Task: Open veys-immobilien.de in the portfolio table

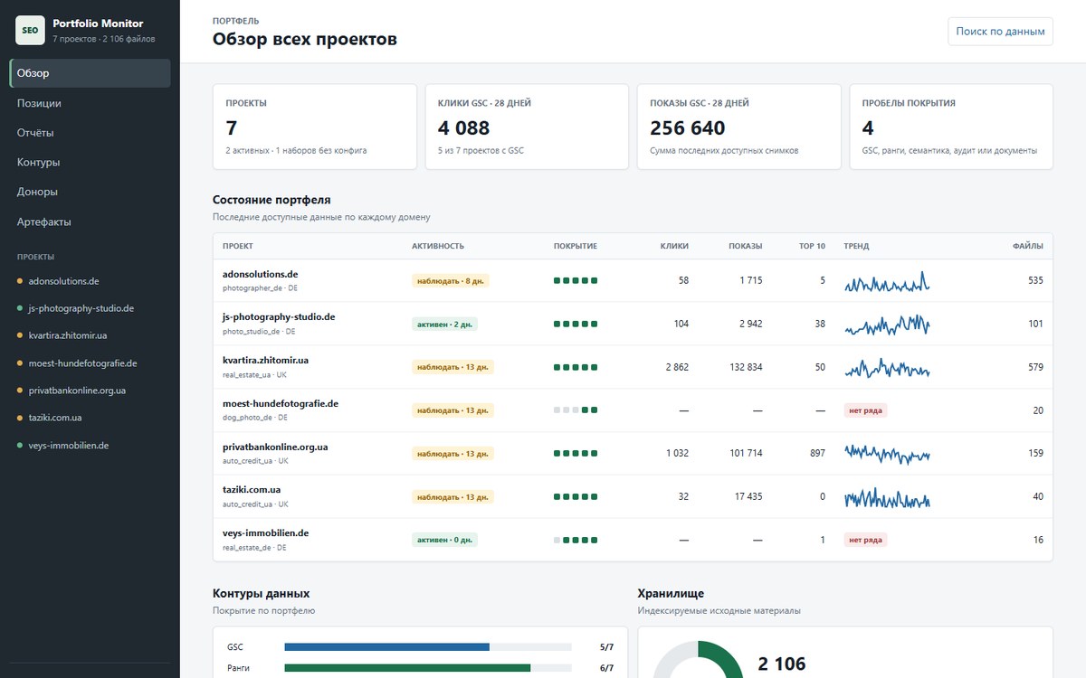Action: (x=265, y=533)
